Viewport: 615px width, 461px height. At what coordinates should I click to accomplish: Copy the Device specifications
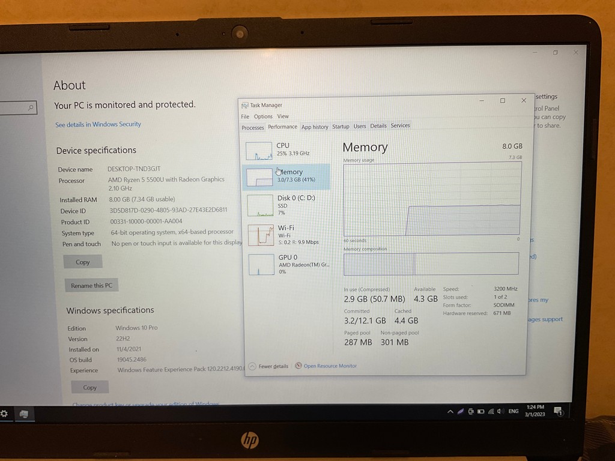click(x=83, y=262)
